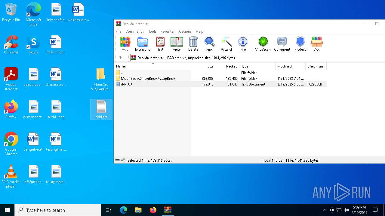Open the Help menu
Image resolution: width=385 pixels, height=216 pixels.
199,31
